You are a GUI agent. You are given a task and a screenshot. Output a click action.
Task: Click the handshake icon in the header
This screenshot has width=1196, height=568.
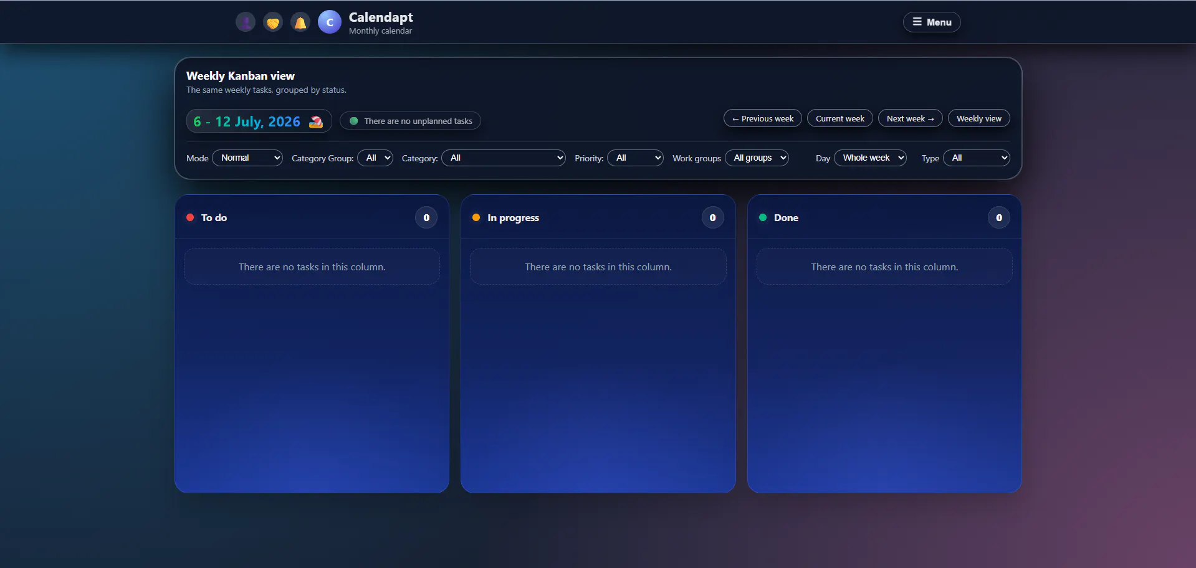click(273, 22)
